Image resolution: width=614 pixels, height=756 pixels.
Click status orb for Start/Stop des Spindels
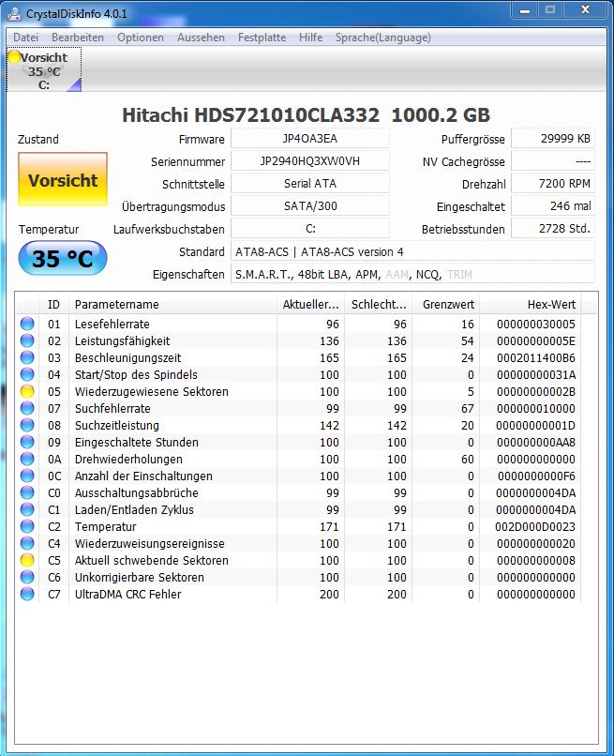pos(27,374)
